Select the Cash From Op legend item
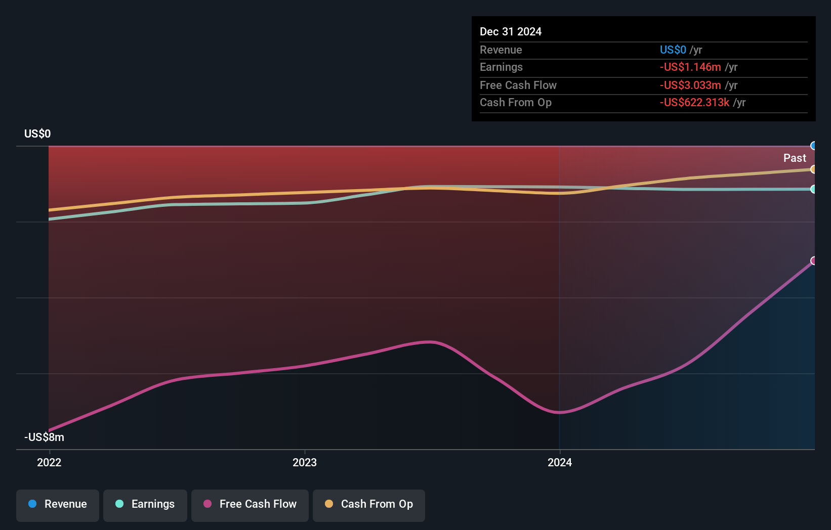 pyautogui.click(x=368, y=504)
